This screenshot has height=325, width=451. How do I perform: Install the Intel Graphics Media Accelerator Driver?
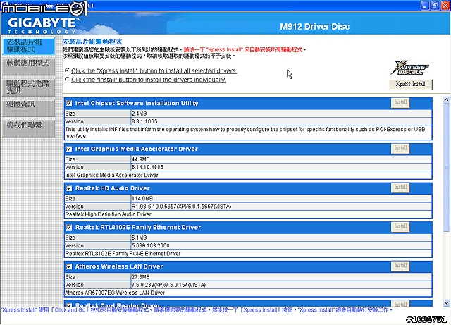click(400, 149)
